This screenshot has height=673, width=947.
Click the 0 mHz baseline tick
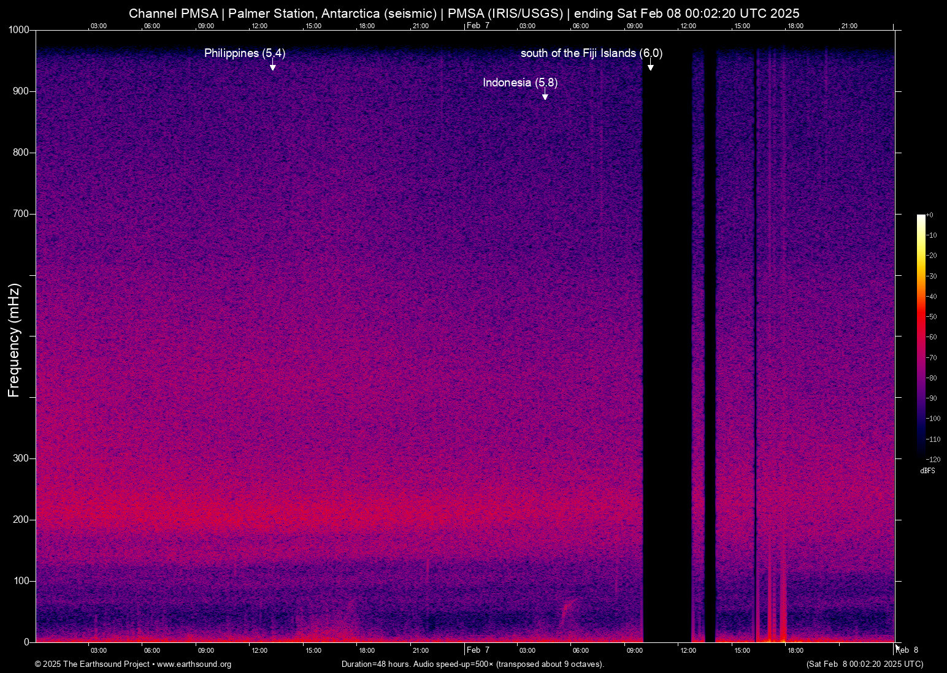point(25,642)
